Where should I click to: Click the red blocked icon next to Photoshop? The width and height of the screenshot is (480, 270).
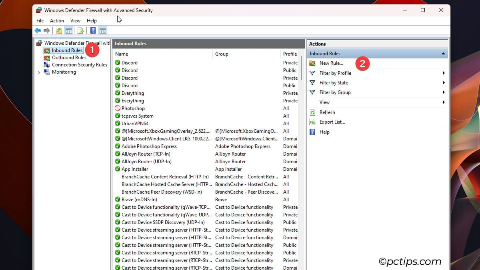coord(117,108)
